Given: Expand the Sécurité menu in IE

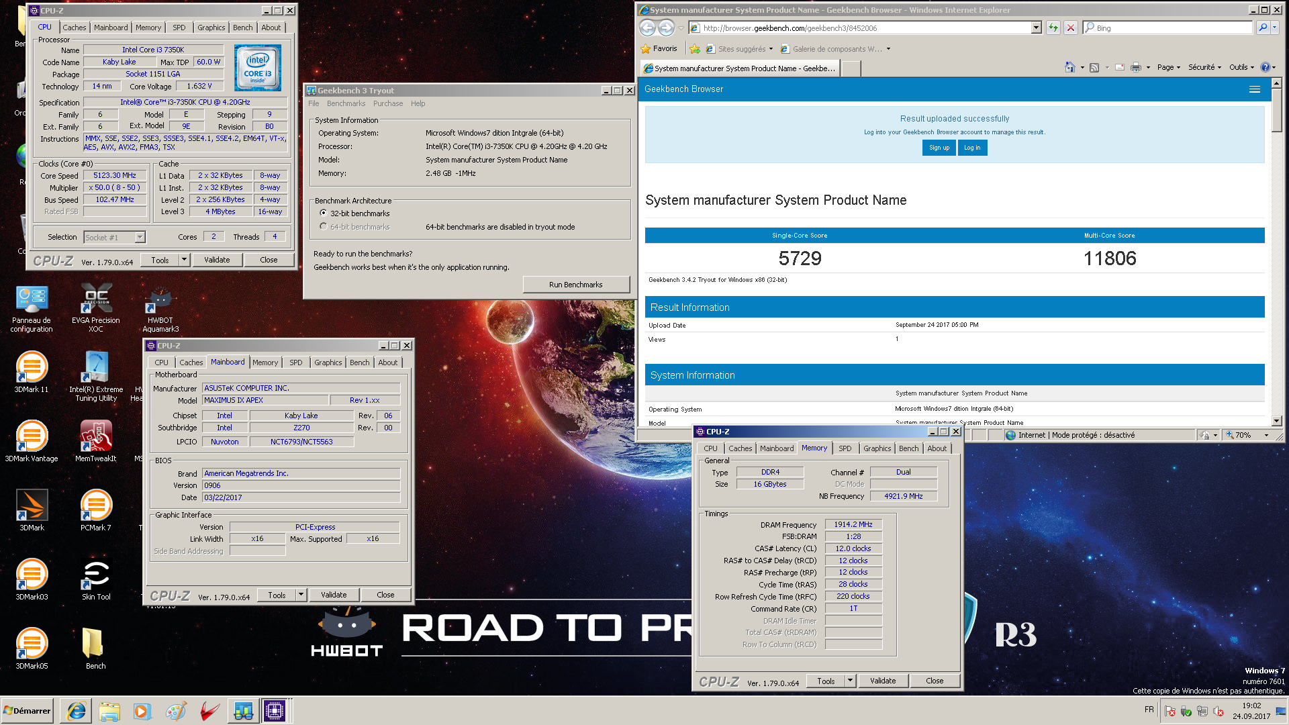Looking at the screenshot, I should pyautogui.click(x=1204, y=67).
